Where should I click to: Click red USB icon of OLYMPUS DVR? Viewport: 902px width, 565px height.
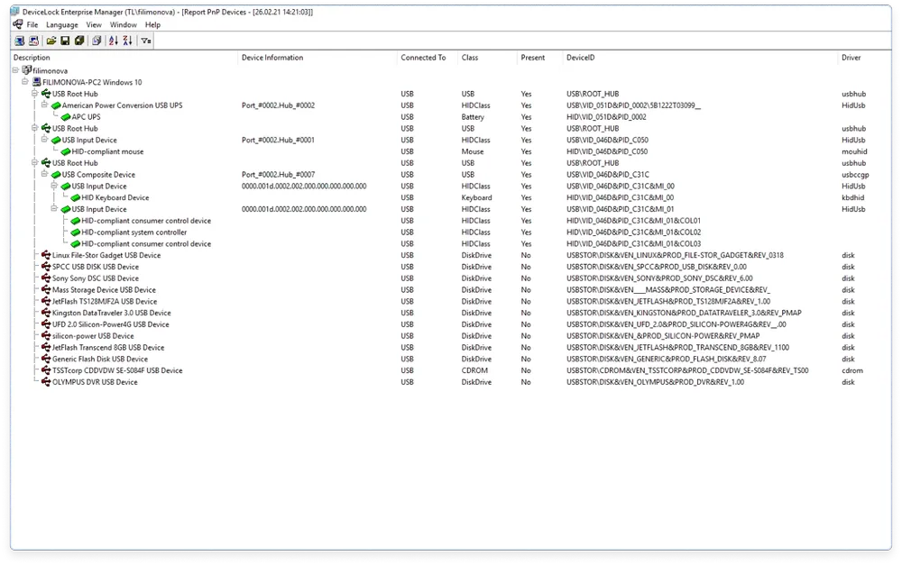coord(46,382)
